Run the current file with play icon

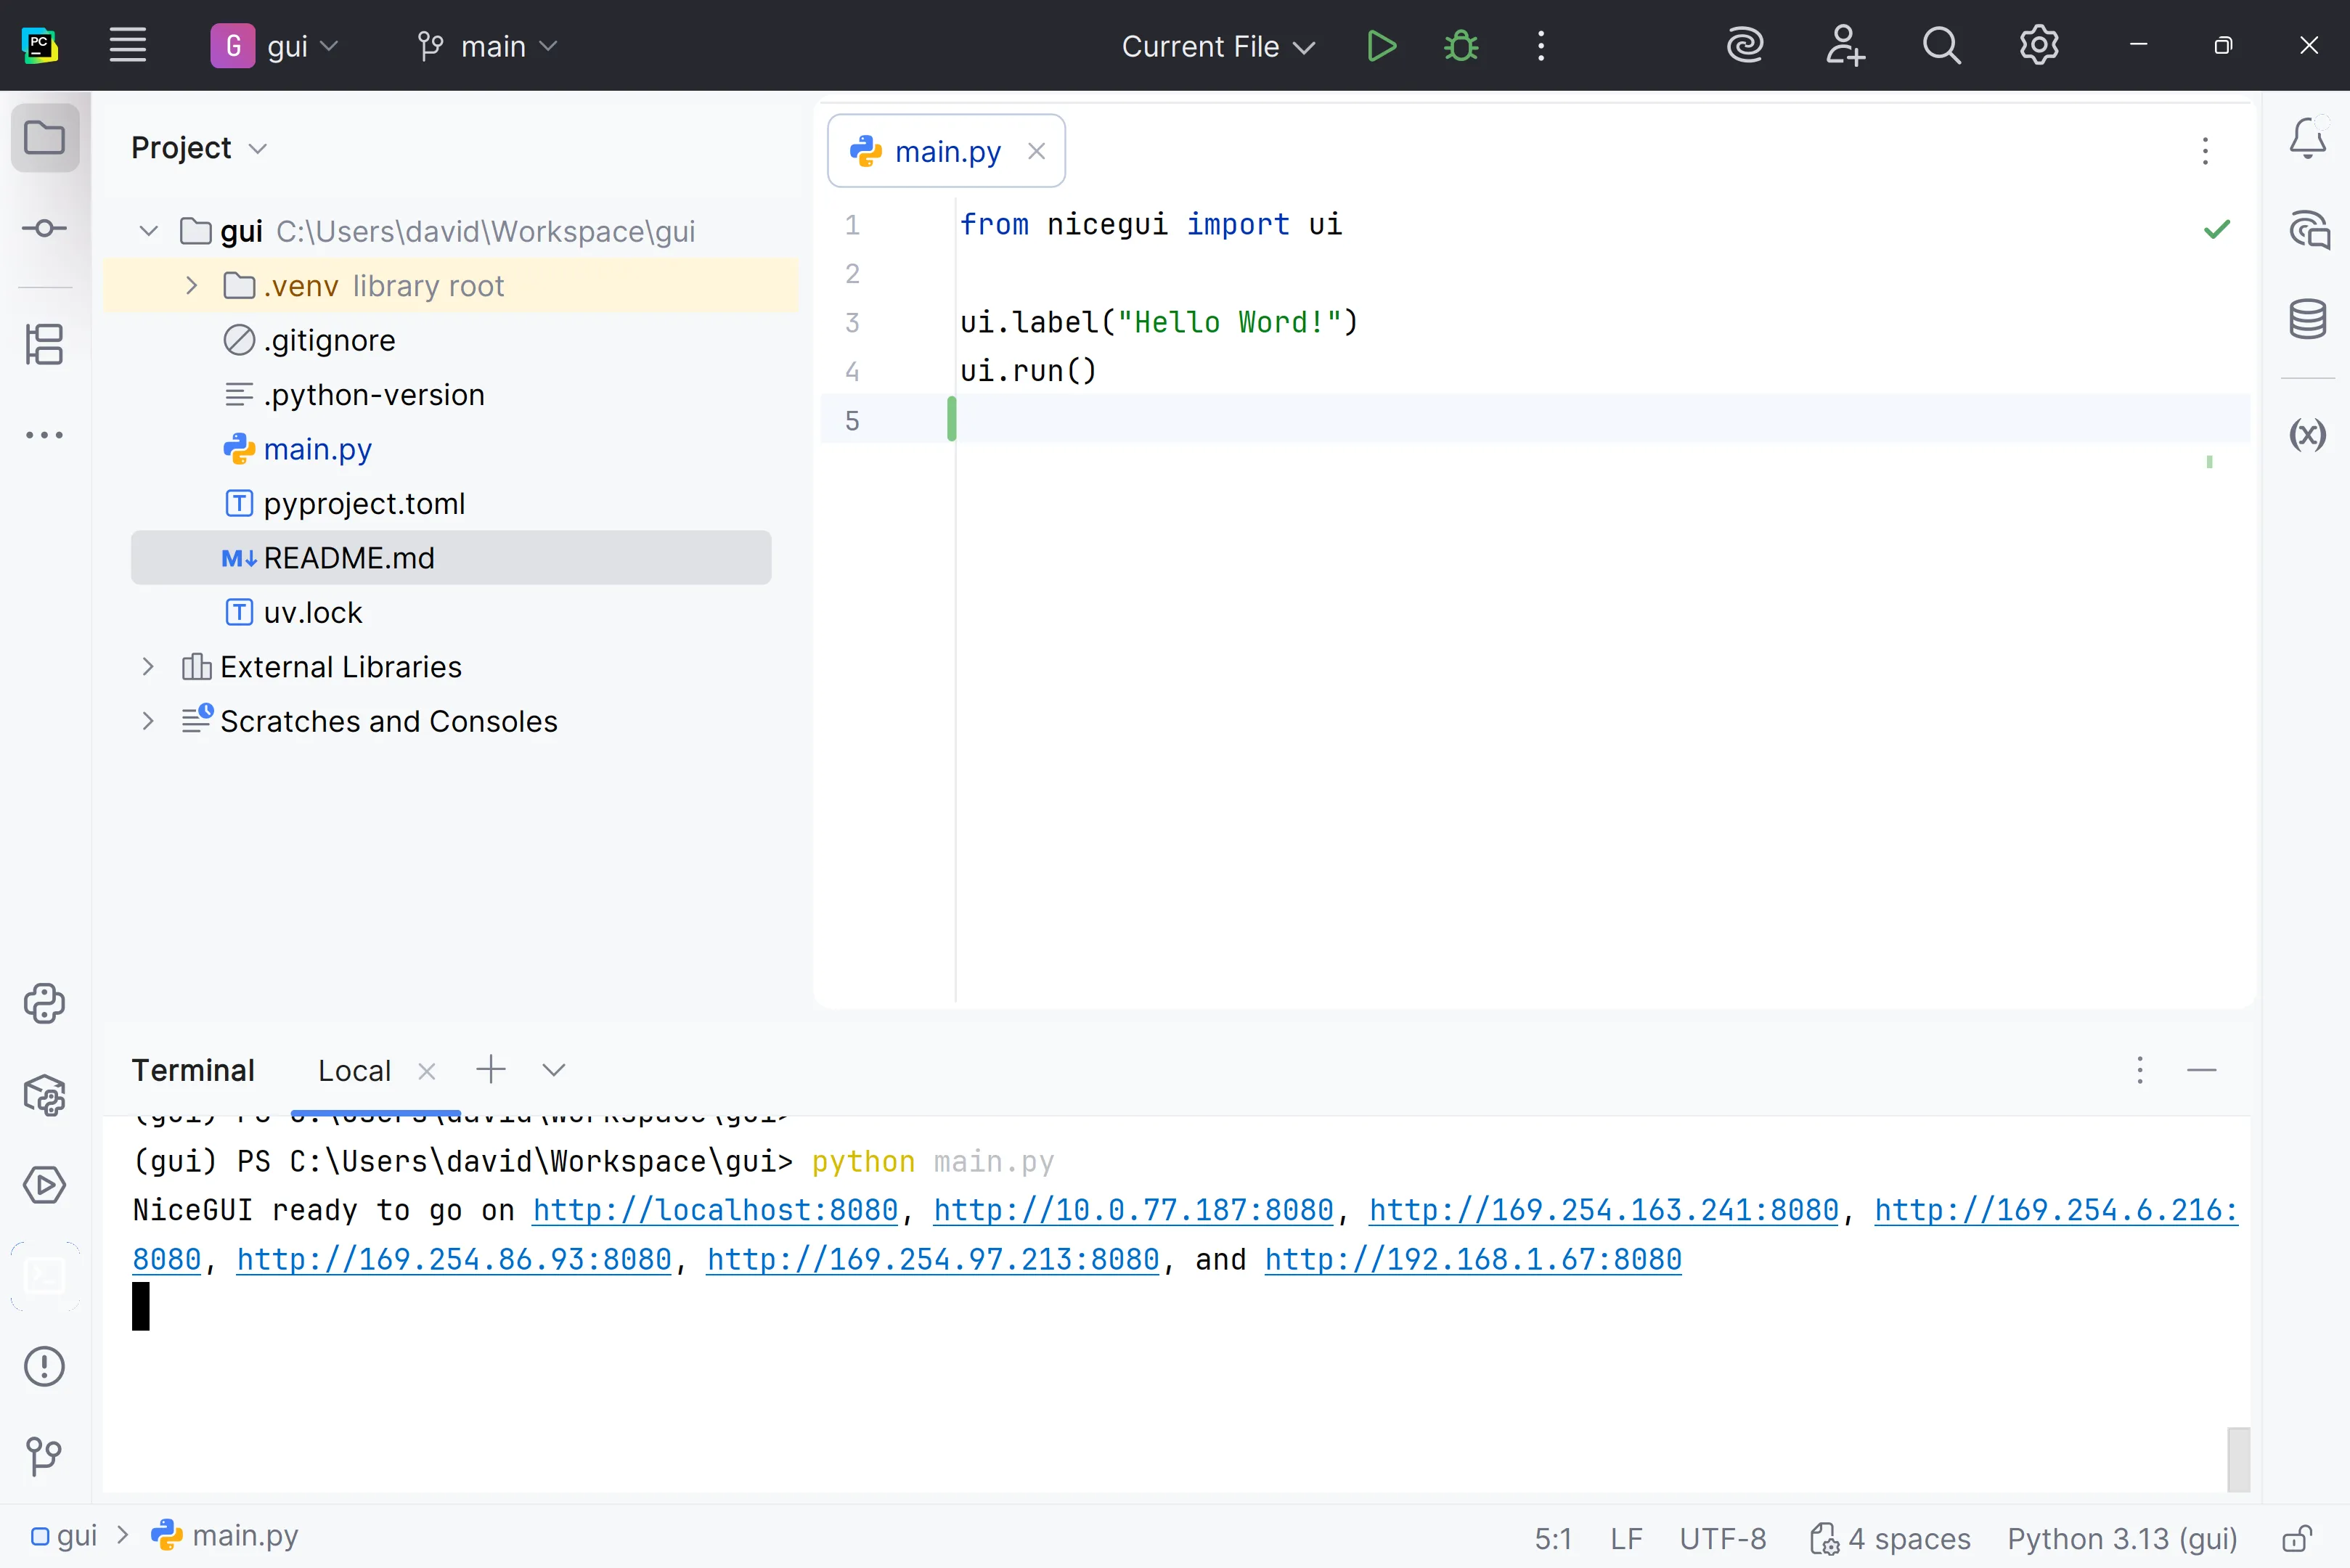pos(1381,46)
